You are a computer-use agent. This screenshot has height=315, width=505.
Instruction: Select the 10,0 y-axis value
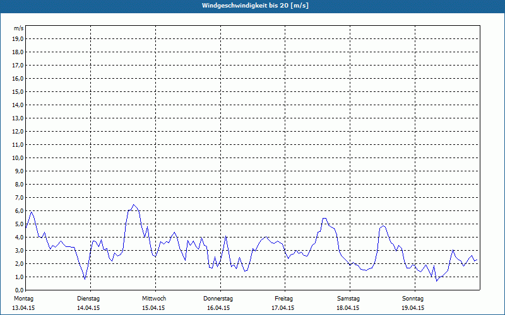tap(18, 158)
